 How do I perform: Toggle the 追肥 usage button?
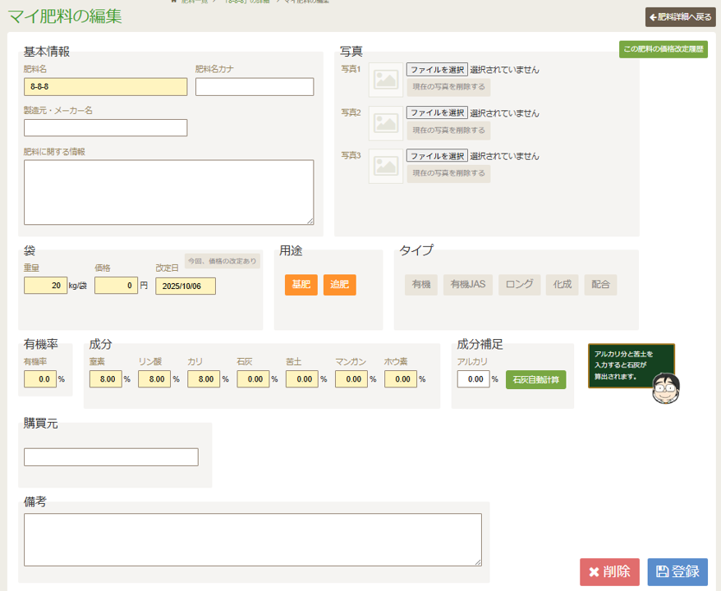[339, 285]
